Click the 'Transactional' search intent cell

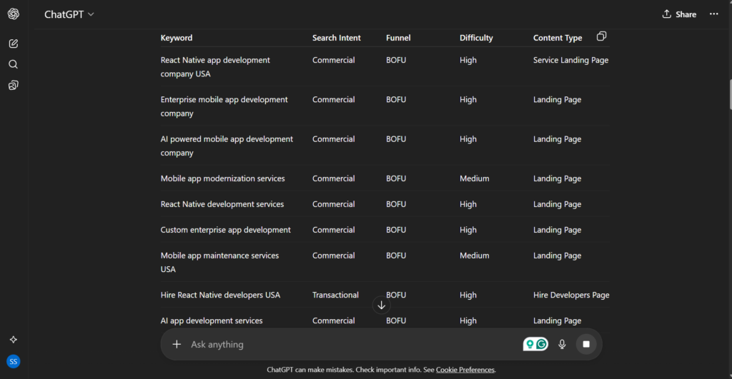tap(335, 295)
